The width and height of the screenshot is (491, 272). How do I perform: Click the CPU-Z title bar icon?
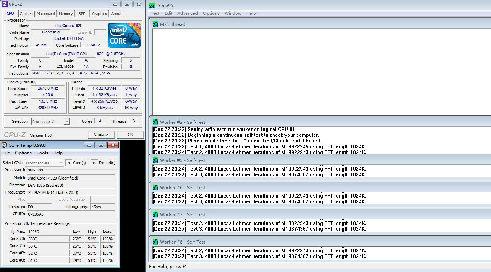(5, 4)
